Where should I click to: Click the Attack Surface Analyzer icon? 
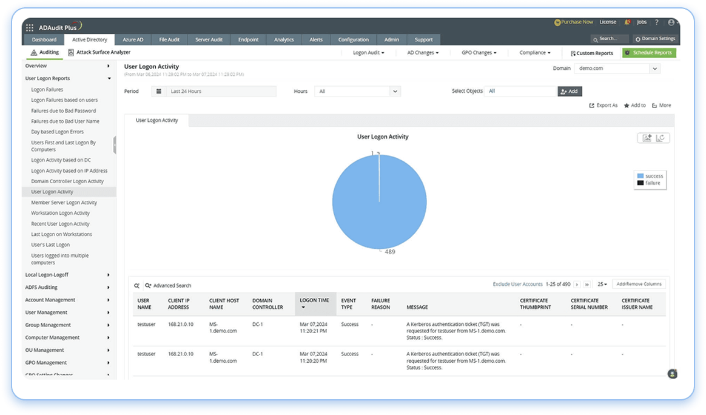(71, 53)
